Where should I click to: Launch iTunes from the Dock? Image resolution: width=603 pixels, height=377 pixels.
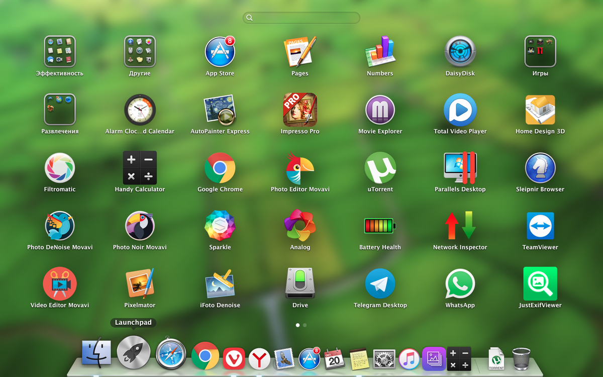tap(409, 358)
